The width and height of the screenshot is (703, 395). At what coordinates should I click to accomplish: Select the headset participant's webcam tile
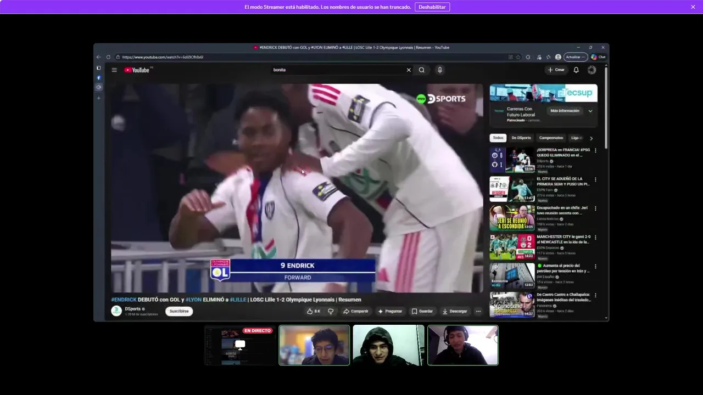click(x=463, y=345)
